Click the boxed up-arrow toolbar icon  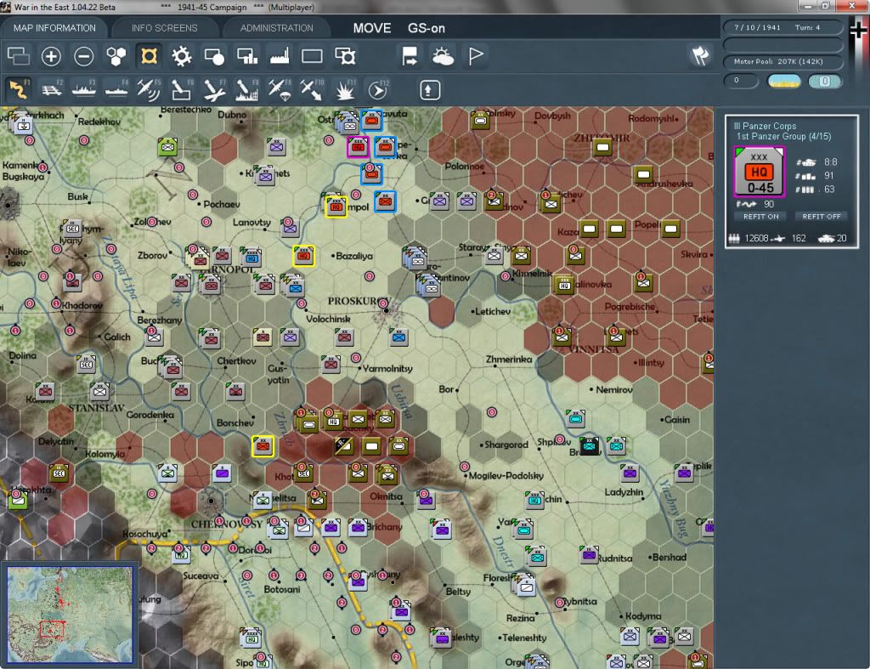[429, 90]
